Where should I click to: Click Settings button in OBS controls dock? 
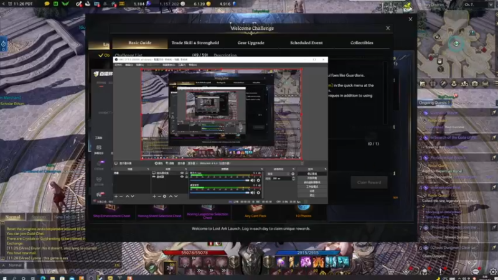312,191
